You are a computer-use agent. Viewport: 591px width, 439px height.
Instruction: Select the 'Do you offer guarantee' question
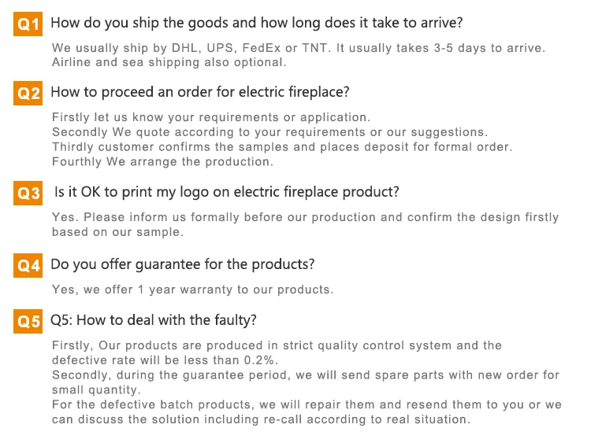click(183, 264)
